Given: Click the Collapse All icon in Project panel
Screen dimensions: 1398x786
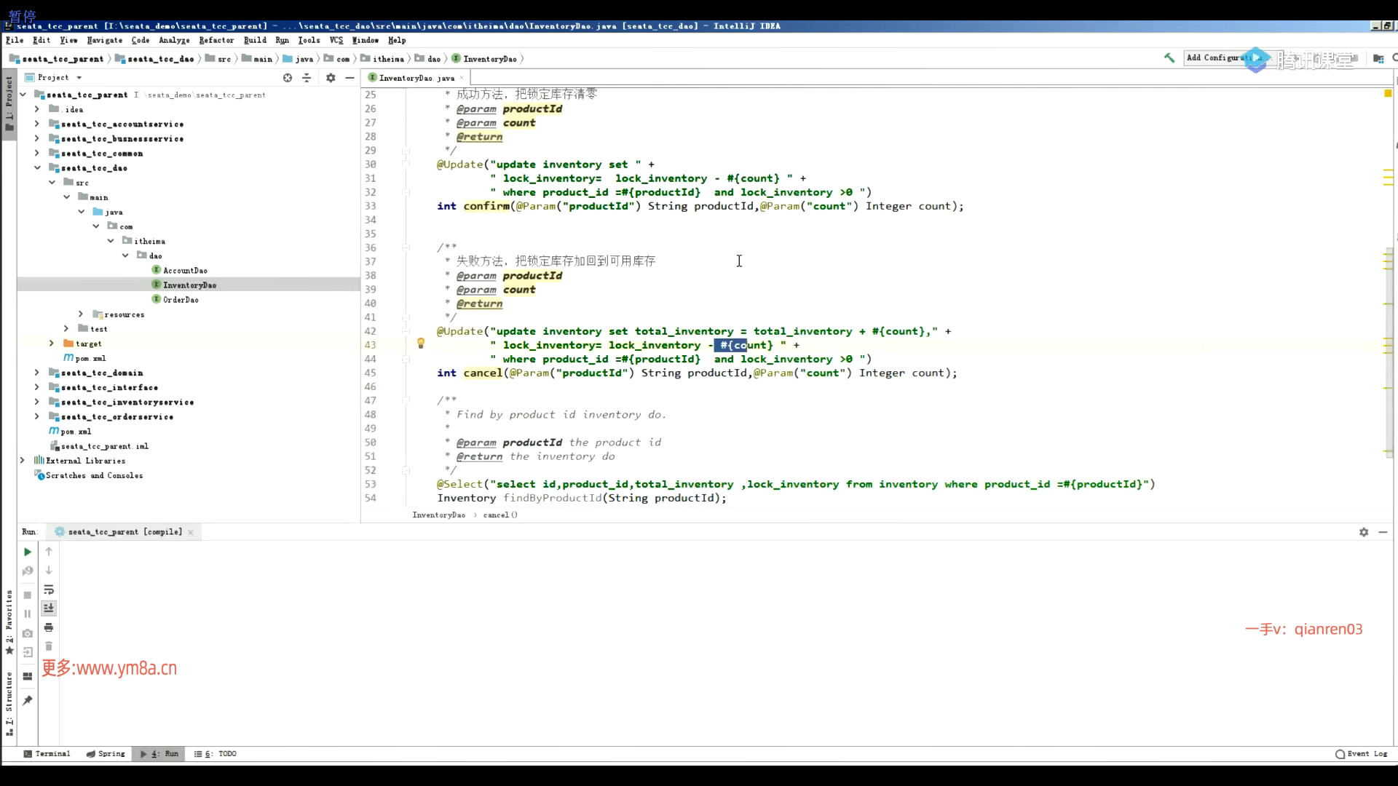Looking at the screenshot, I should click(x=307, y=78).
